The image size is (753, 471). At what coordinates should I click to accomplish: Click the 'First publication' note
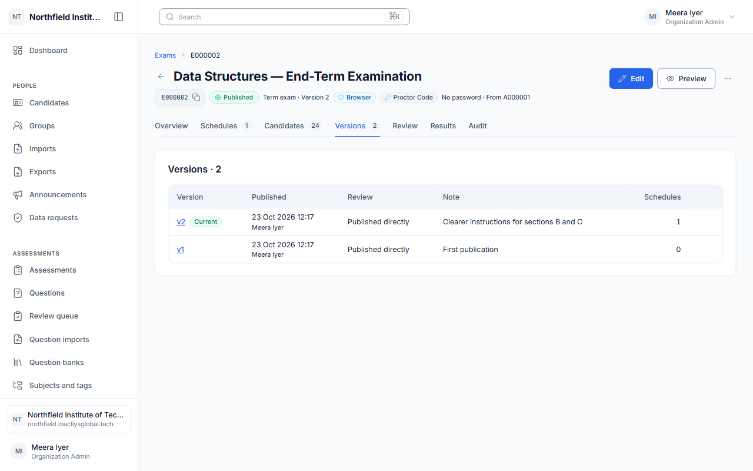point(471,250)
